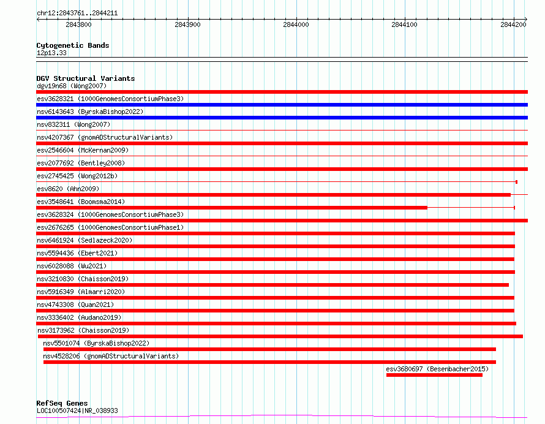The height and width of the screenshot is (424, 545).
Task: Select esv3628324 (1000GenomesConsortiumPhase3) label
Action: click(x=110, y=214)
